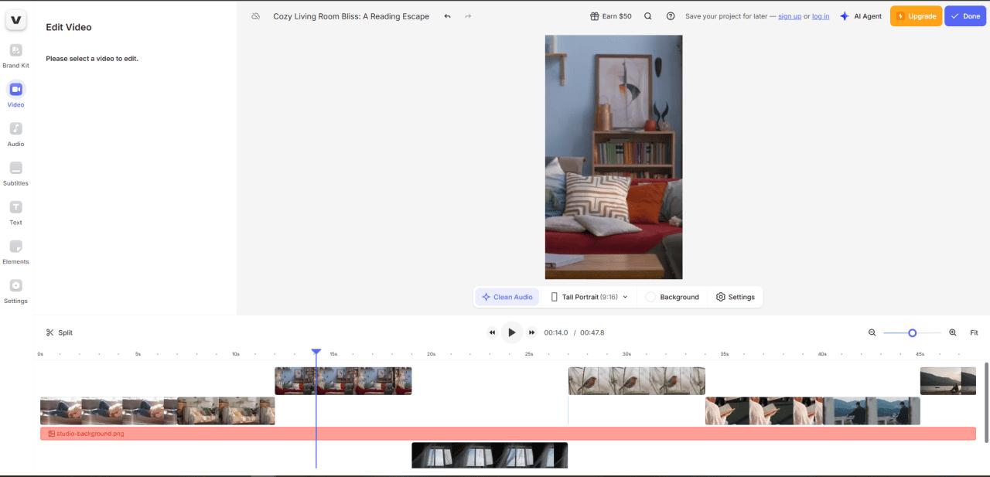This screenshot has height=477, width=990.
Task: Open the Tall Portrait 9:16 aspect ratio dropdown
Action: click(589, 296)
